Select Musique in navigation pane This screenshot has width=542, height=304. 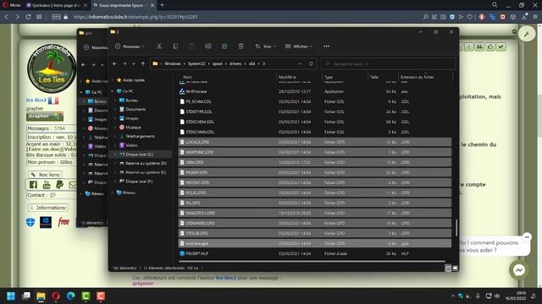(x=133, y=128)
